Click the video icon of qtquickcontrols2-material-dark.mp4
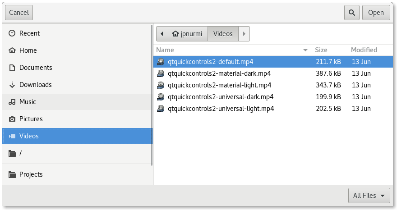Viewport: 397px width, 210px height. tap(161, 73)
